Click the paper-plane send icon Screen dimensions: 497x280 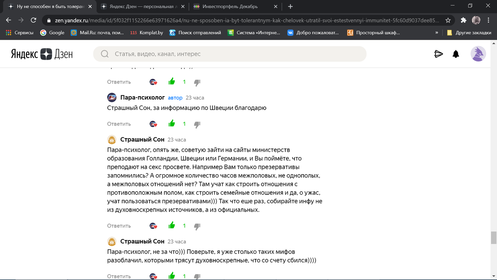439,54
